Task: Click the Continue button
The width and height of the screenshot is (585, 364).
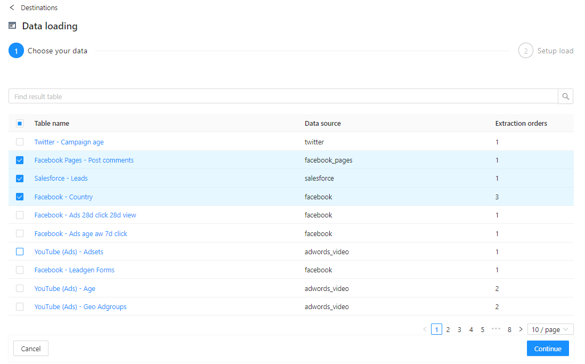Action: coord(548,349)
